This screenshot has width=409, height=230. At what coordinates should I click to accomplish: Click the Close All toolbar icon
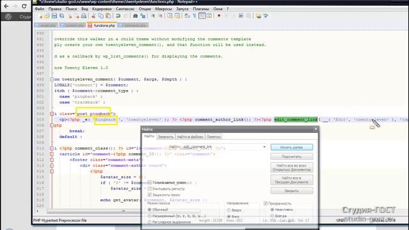pyautogui.click(x=77, y=16)
